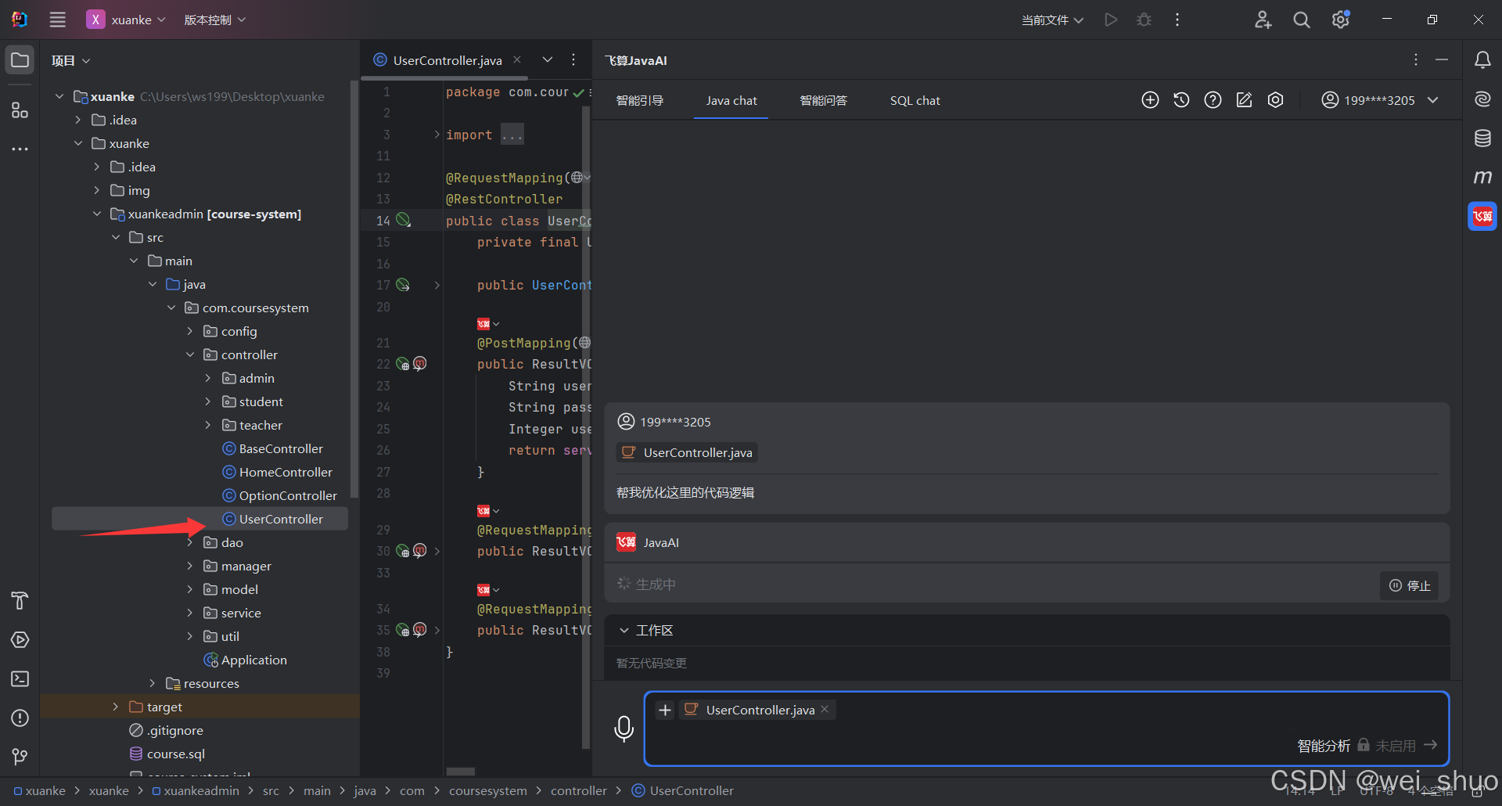This screenshot has width=1502, height=806.
Task: Open editor tab more options menu
Action: tap(573, 59)
